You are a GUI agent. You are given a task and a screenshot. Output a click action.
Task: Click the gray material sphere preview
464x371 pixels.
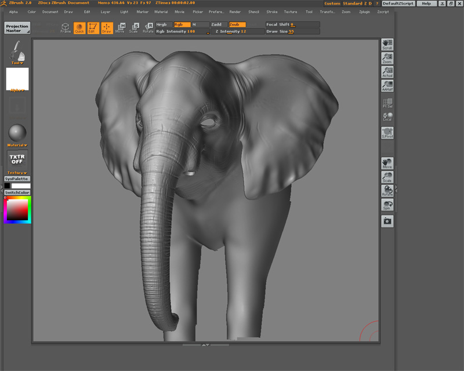[x=17, y=133]
